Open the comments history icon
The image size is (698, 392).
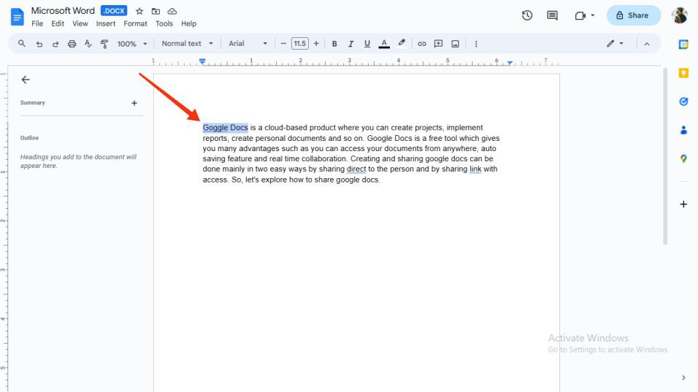pos(552,15)
